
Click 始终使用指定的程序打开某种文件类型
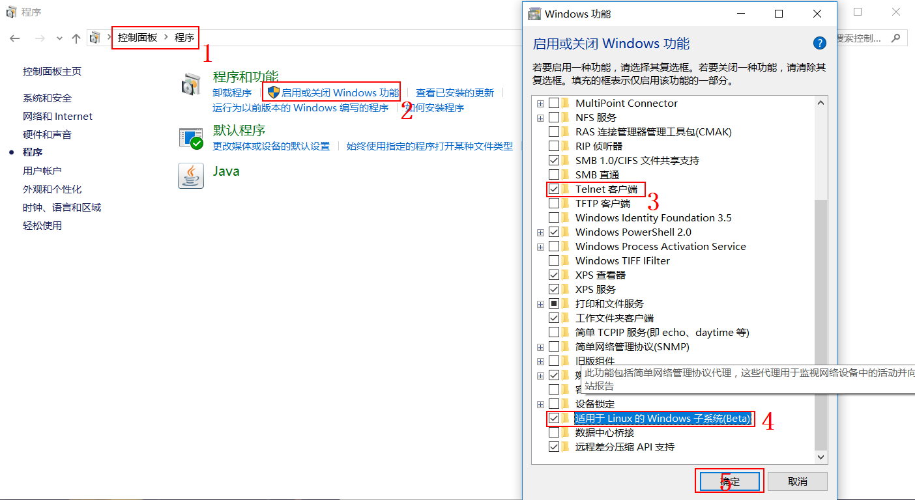429,146
